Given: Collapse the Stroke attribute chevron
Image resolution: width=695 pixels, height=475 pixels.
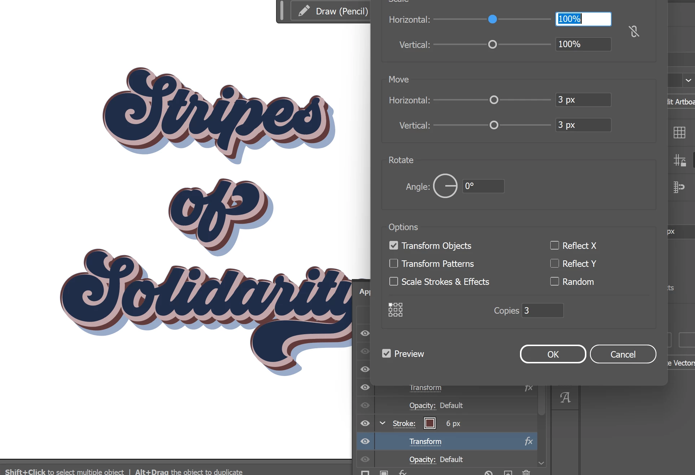Looking at the screenshot, I should (x=383, y=423).
